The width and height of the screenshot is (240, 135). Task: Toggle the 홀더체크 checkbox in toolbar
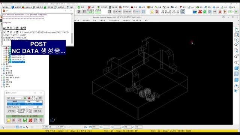tap(114, 12)
